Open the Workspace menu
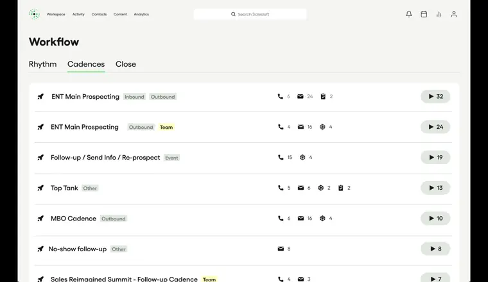 (56, 14)
